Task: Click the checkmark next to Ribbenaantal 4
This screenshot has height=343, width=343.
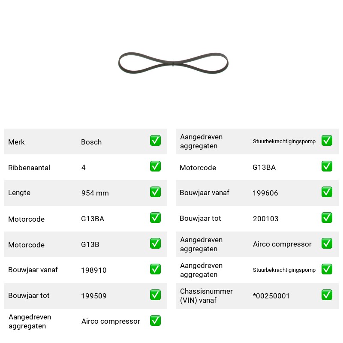Action: 155,166
